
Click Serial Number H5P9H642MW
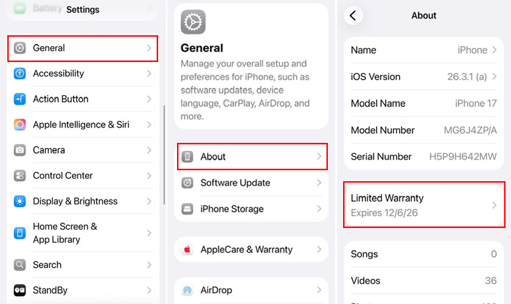click(x=463, y=157)
